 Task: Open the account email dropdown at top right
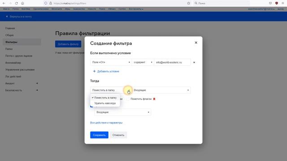coord(261,9)
